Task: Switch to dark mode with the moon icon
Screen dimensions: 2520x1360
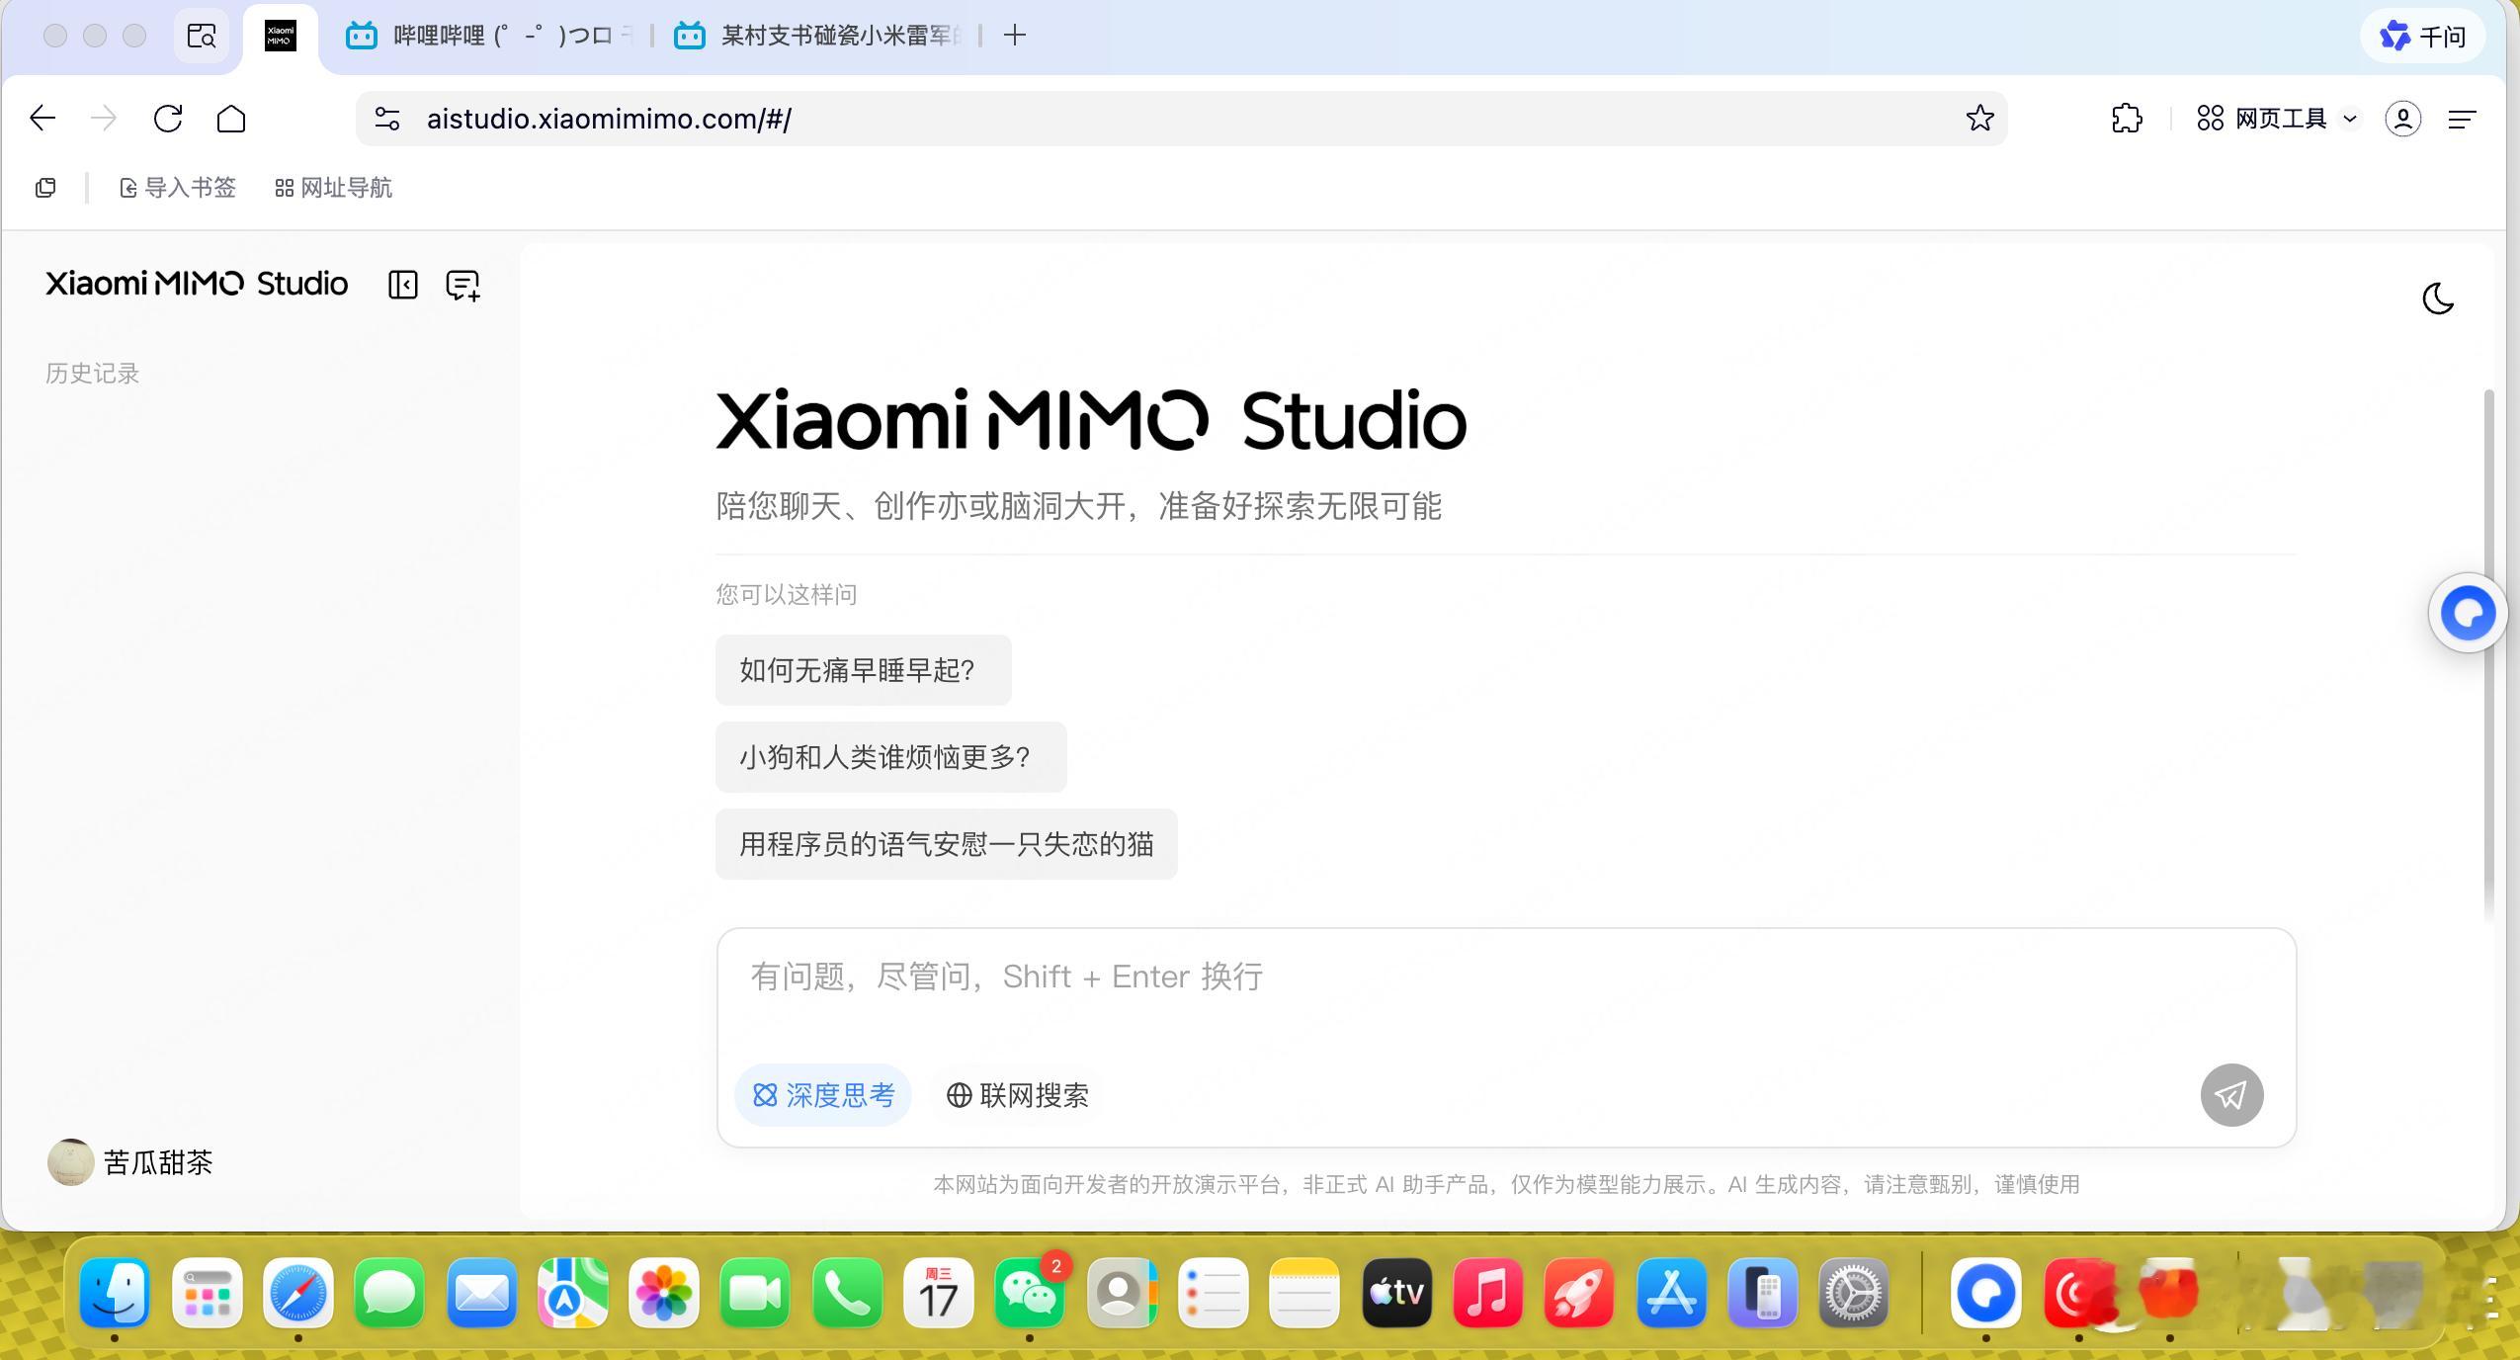Action: coord(2436,299)
